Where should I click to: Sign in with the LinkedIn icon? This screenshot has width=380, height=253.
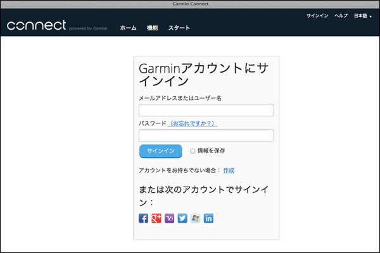click(x=208, y=218)
